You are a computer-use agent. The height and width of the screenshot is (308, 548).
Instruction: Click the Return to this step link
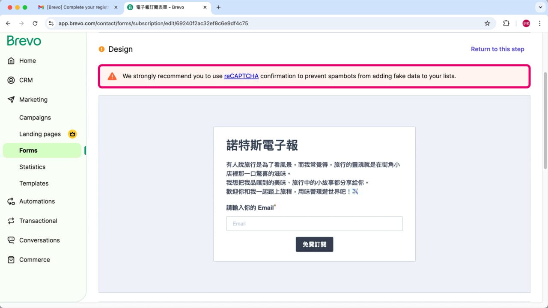[x=497, y=49]
